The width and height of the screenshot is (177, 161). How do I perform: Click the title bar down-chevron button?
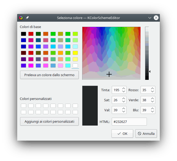point(150,18)
